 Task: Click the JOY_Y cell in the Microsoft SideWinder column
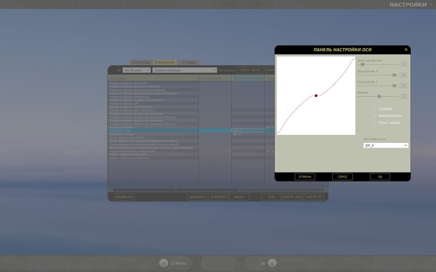pos(248,134)
